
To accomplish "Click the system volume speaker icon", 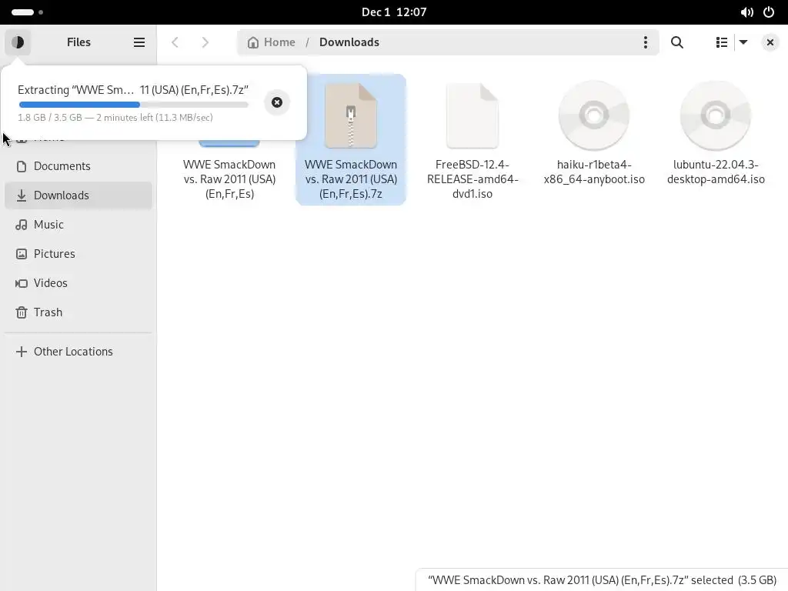I will coord(746,12).
